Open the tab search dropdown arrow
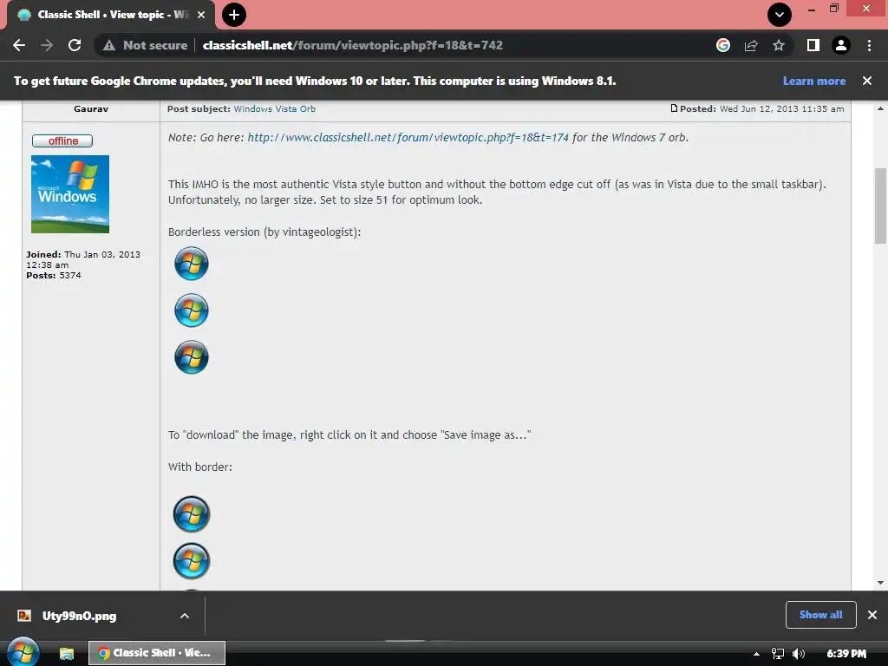The width and height of the screenshot is (888, 666). pyautogui.click(x=780, y=15)
